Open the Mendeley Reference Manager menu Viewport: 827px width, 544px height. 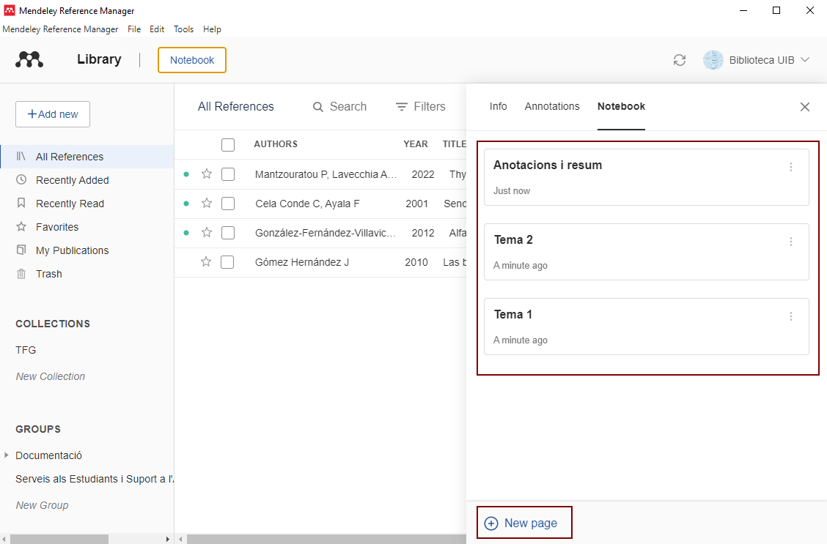coord(60,29)
